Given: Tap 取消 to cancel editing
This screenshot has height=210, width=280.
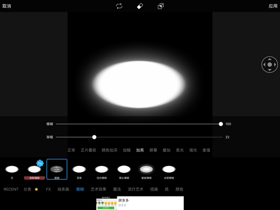Looking at the screenshot, I should tap(7, 6).
